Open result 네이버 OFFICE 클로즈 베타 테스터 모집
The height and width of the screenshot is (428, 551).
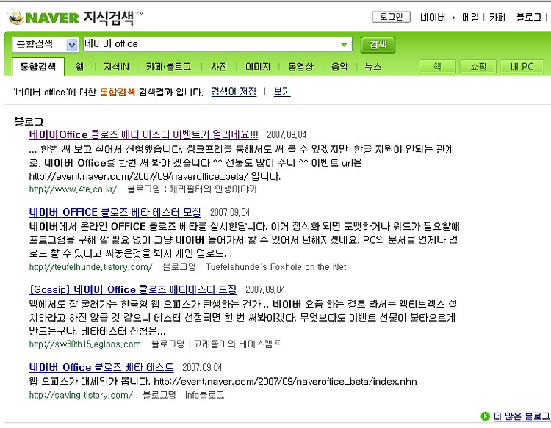coord(115,212)
